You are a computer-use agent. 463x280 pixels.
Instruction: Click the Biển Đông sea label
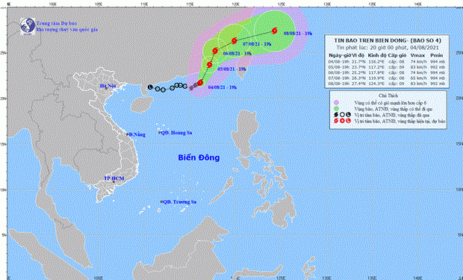[199, 158]
